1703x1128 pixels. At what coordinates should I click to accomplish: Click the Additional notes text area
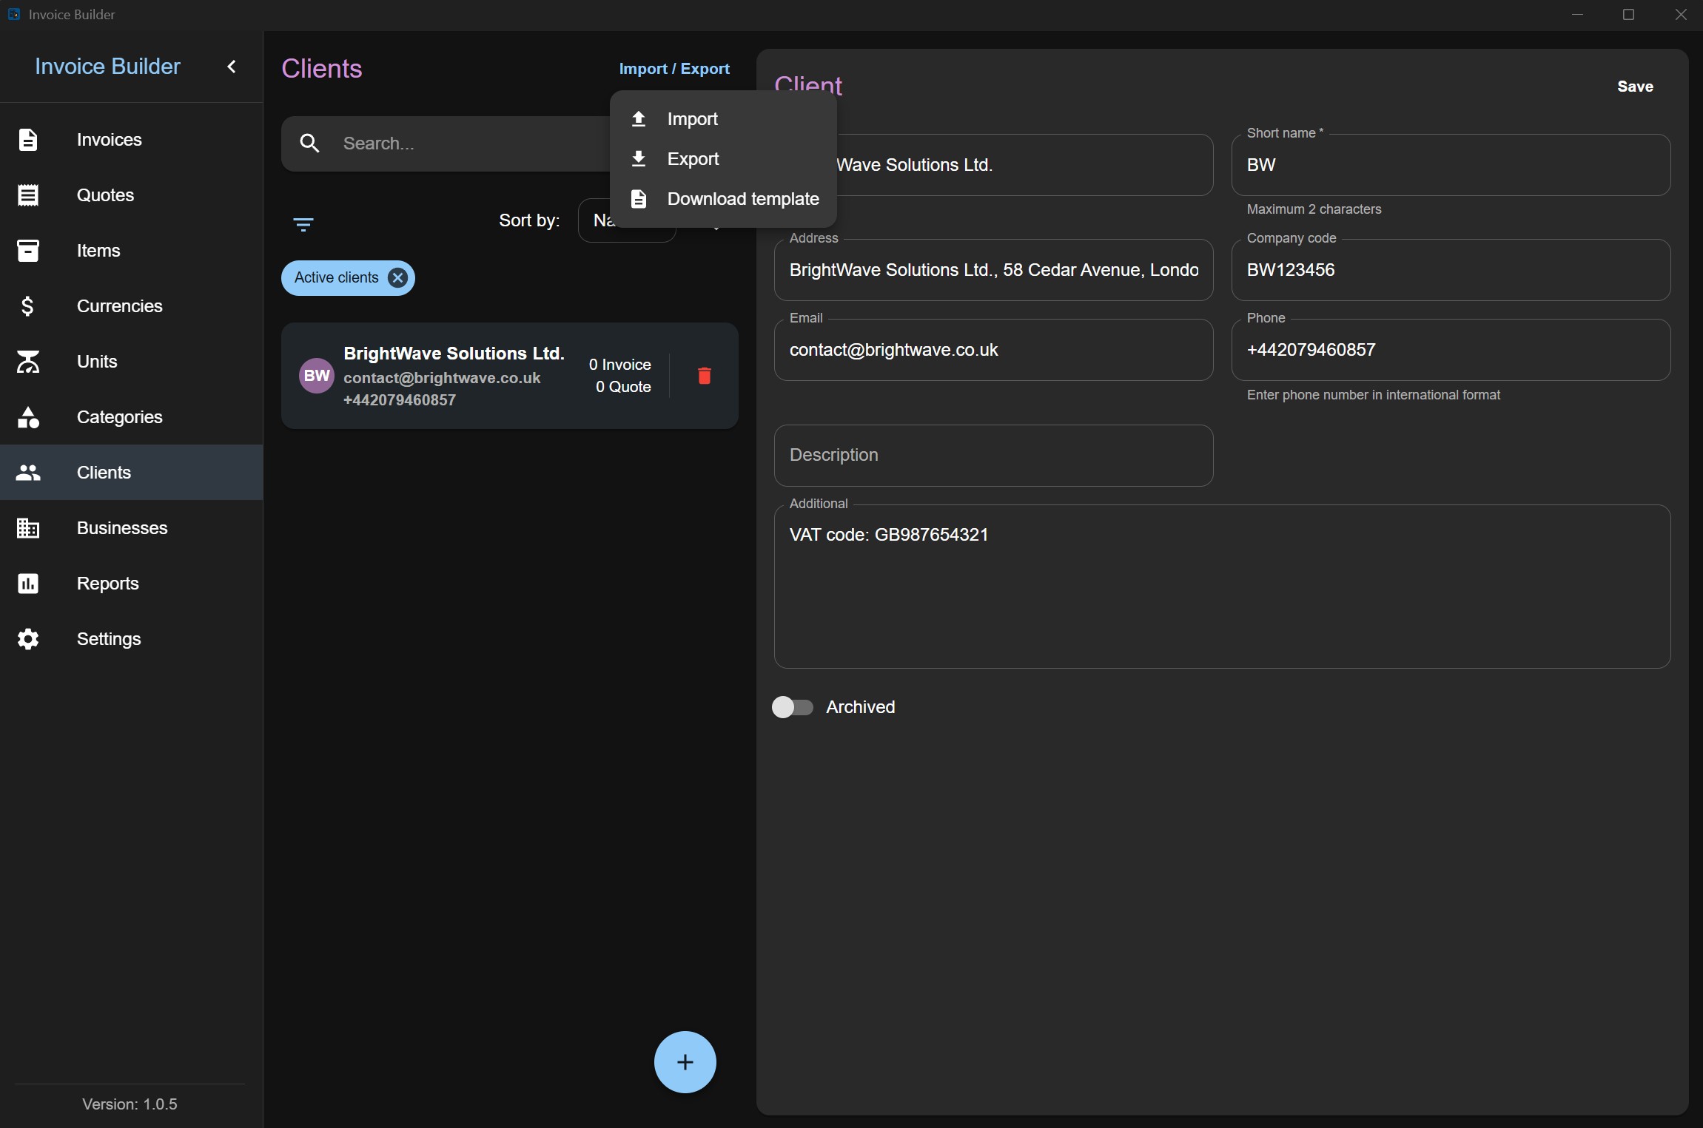pos(1222,587)
